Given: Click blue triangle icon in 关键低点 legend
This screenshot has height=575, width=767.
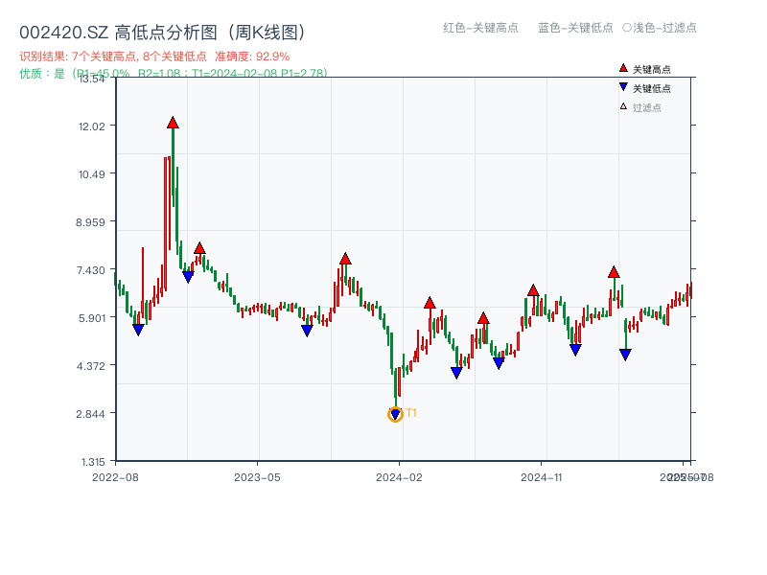Looking at the screenshot, I should (x=623, y=87).
